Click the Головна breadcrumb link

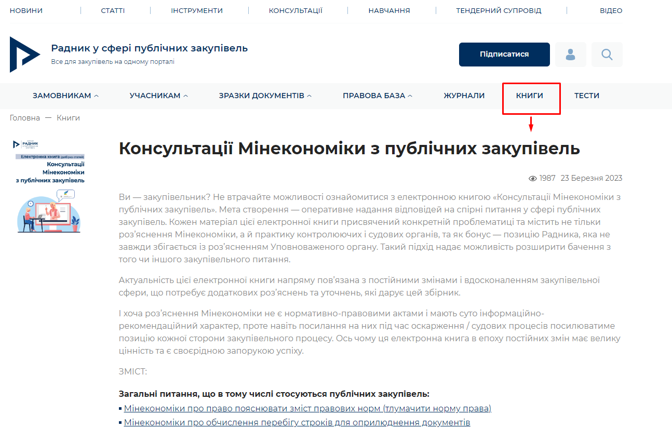click(x=25, y=118)
